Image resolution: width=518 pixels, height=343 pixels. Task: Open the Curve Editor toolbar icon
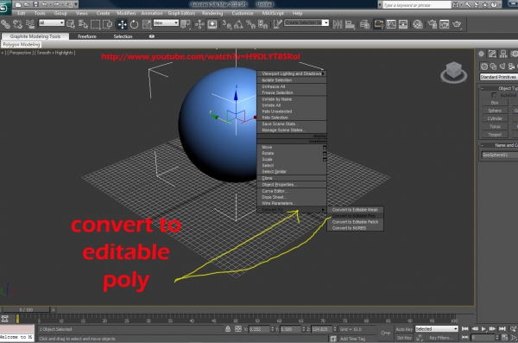pyautogui.click(x=391, y=24)
